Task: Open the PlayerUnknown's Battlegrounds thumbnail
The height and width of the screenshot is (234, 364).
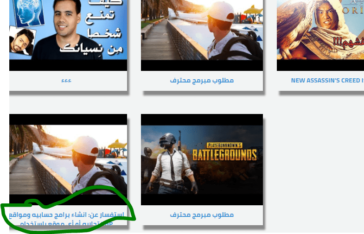Action: (202, 159)
